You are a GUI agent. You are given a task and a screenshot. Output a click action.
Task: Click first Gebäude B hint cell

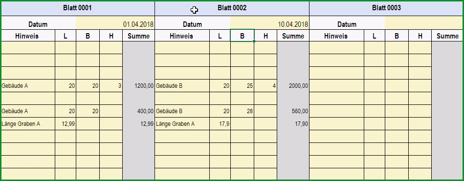click(182, 86)
